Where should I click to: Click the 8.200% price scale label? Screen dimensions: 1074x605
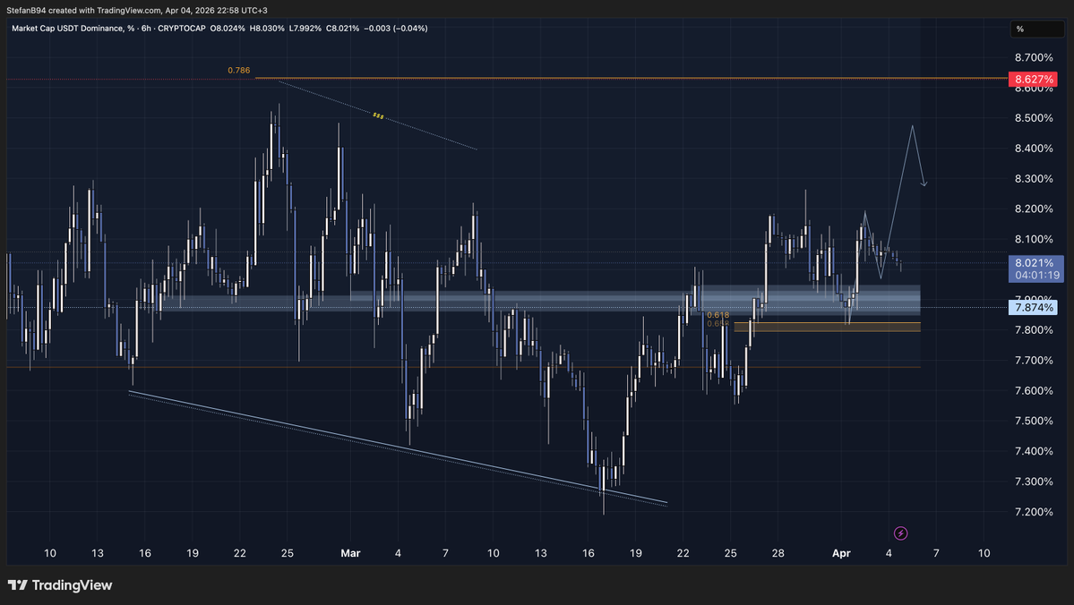coord(1034,209)
